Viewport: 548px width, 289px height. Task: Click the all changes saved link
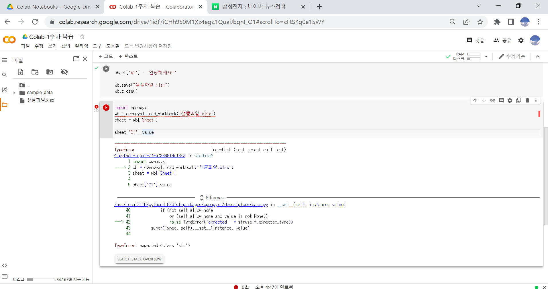148,46
